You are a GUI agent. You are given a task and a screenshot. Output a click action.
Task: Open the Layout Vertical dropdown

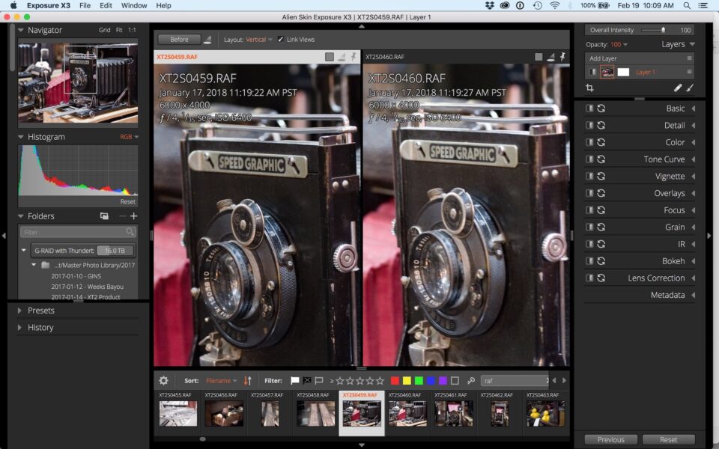[x=258, y=40]
